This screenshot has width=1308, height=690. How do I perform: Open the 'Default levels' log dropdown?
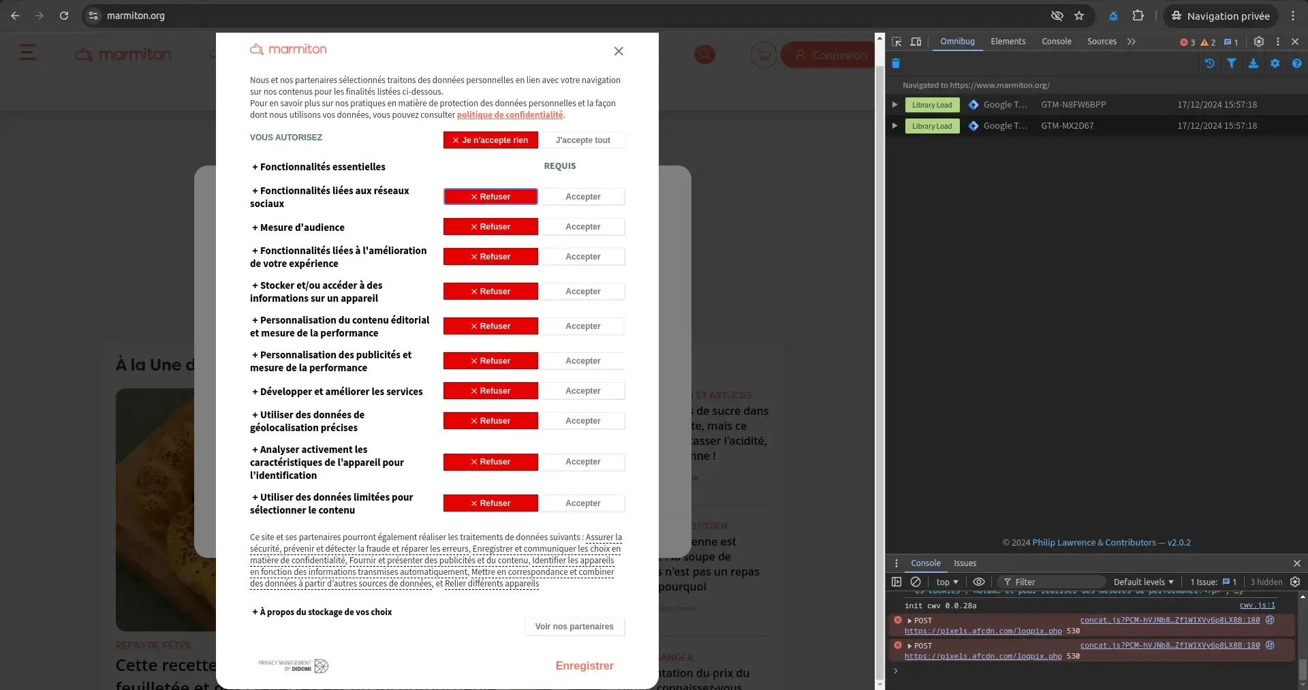click(1143, 582)
